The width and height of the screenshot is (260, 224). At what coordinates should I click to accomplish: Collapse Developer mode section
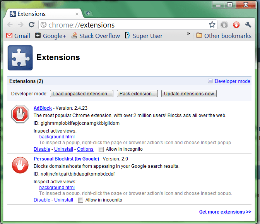click(x=229, y=81)
